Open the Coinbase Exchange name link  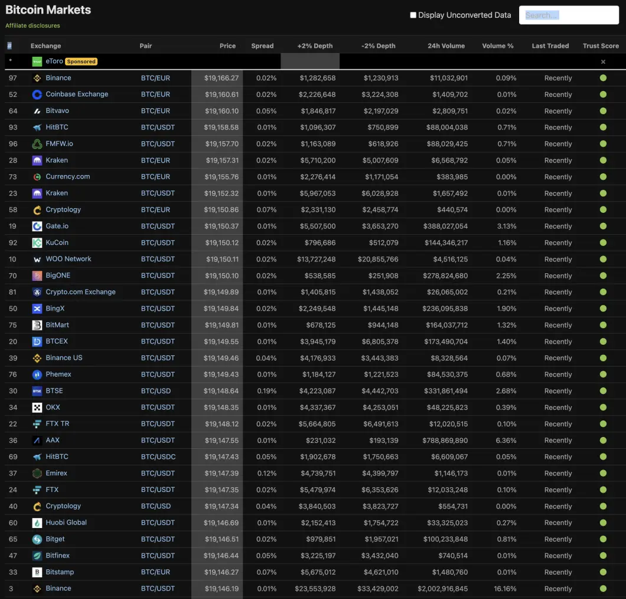[x=77, y=95]
